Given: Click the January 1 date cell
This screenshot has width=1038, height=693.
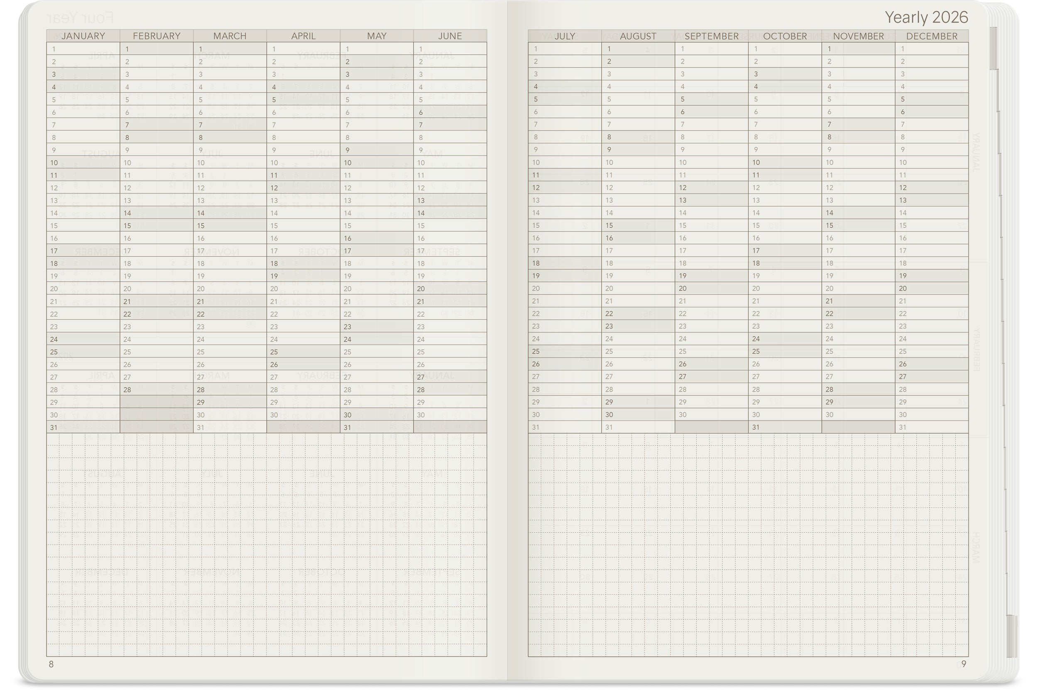Looking at the screenshot, I should pyautogui.click(x=82, y=49).
